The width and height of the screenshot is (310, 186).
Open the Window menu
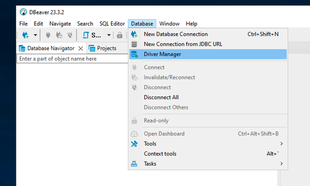click(x=169, y=24)
